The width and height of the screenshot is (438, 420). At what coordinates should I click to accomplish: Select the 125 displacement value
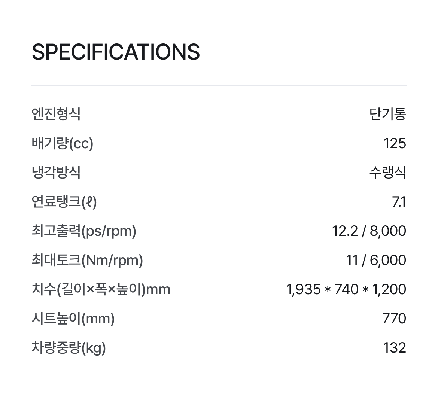point(395,143)
